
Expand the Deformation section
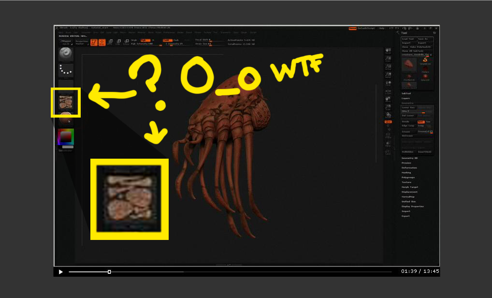[x=409, y=168]
